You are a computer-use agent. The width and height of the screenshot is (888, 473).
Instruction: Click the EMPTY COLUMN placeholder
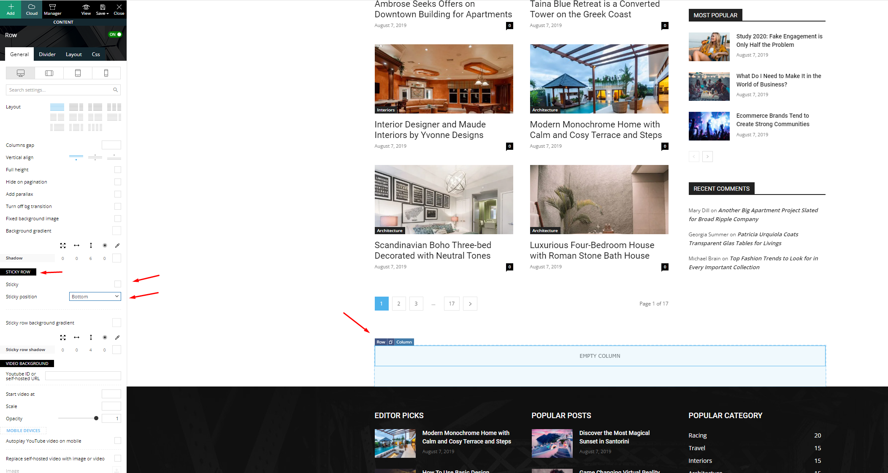[600, 356]
